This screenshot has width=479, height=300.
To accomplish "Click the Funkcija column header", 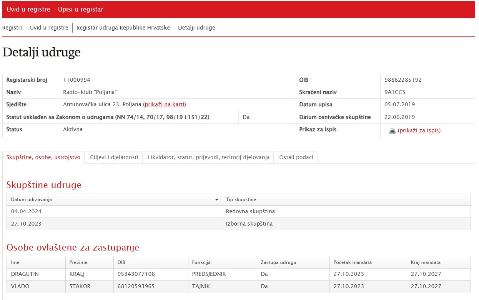I will 201,262.
